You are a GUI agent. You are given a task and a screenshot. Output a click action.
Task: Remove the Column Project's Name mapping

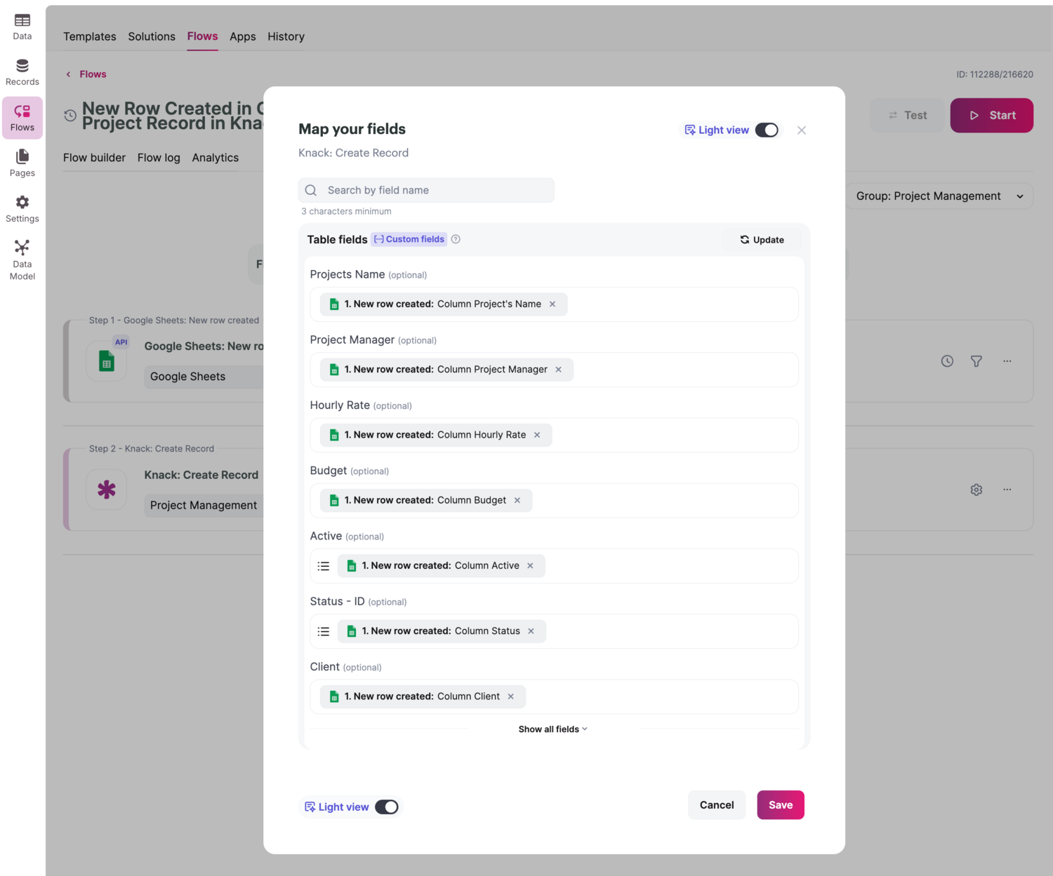pyautogui.click(x=552, y=304)
